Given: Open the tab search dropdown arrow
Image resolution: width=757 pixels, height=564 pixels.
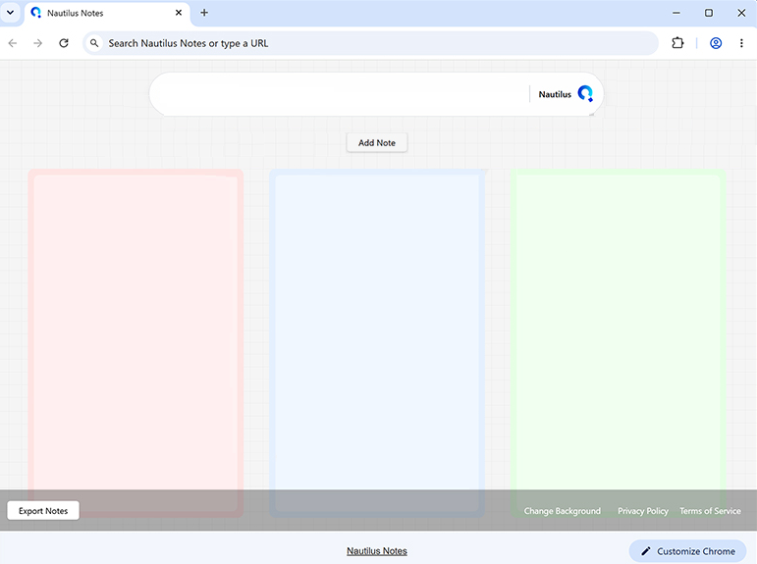Looking at the screenshot, I should [x=10, y=13].
